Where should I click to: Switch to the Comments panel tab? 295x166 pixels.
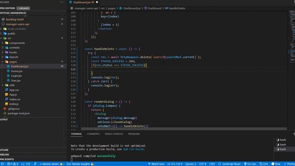coord(93,134)
